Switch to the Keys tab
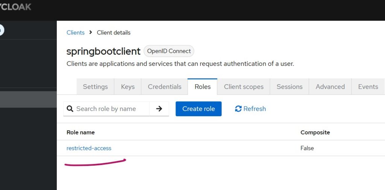The image size is (385, 190). pos(127,87)
